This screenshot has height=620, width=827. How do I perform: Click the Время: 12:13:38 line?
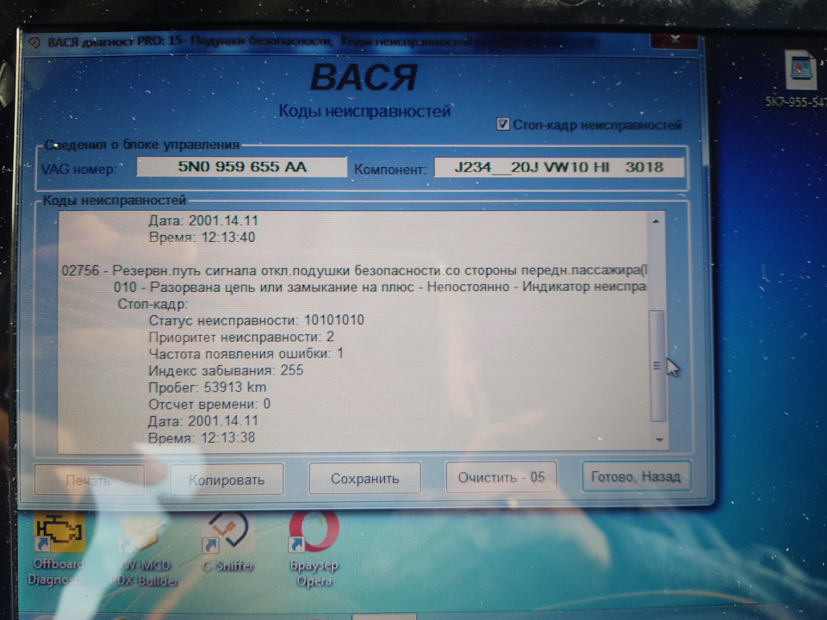[202, 437]
